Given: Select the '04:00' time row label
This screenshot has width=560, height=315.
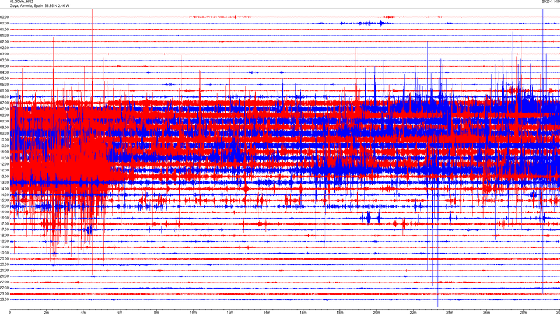Looking at the screenshot, I should (x=4, y=66).
